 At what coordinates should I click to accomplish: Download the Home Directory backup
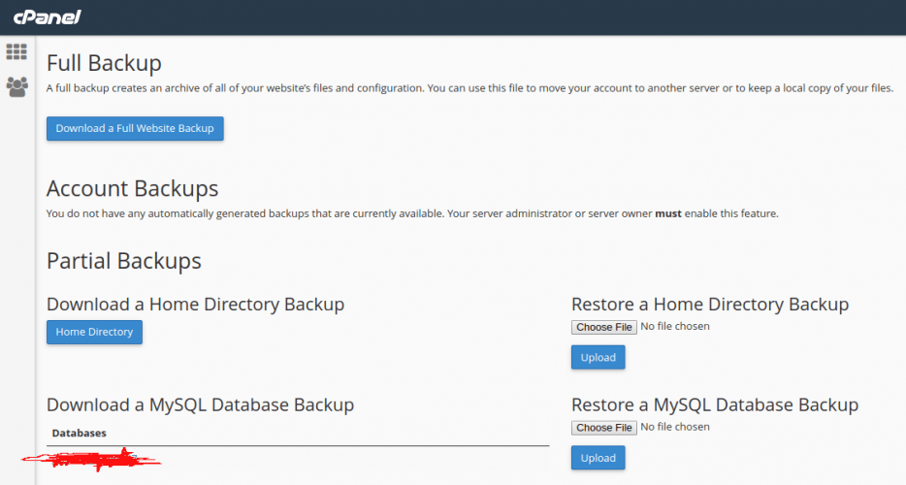tap(94, 332)
